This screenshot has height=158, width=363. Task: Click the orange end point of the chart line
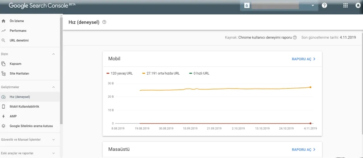pos(310,87)
